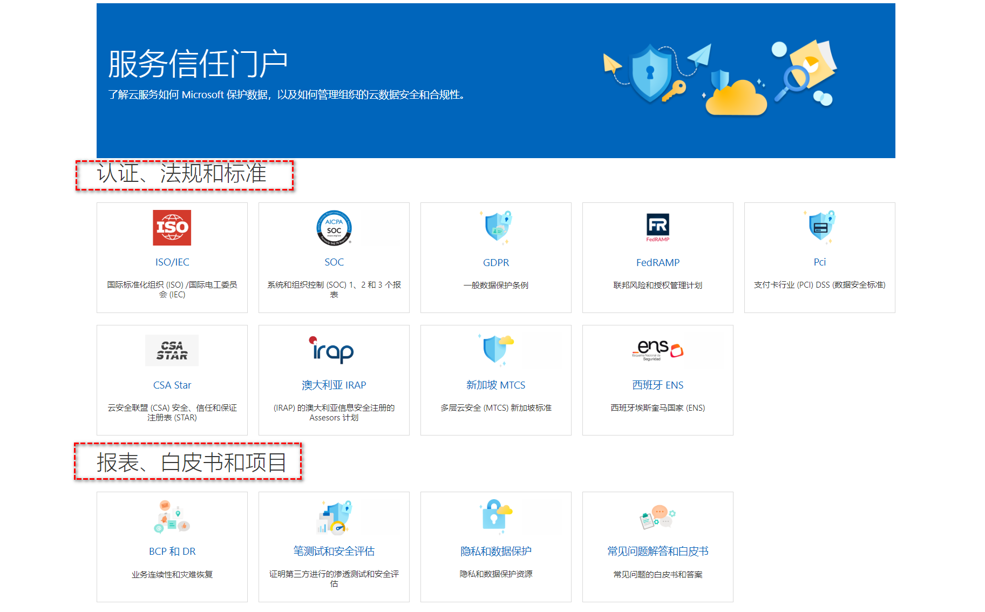Click the FedRAMP FR logo icon

[658, 228]
